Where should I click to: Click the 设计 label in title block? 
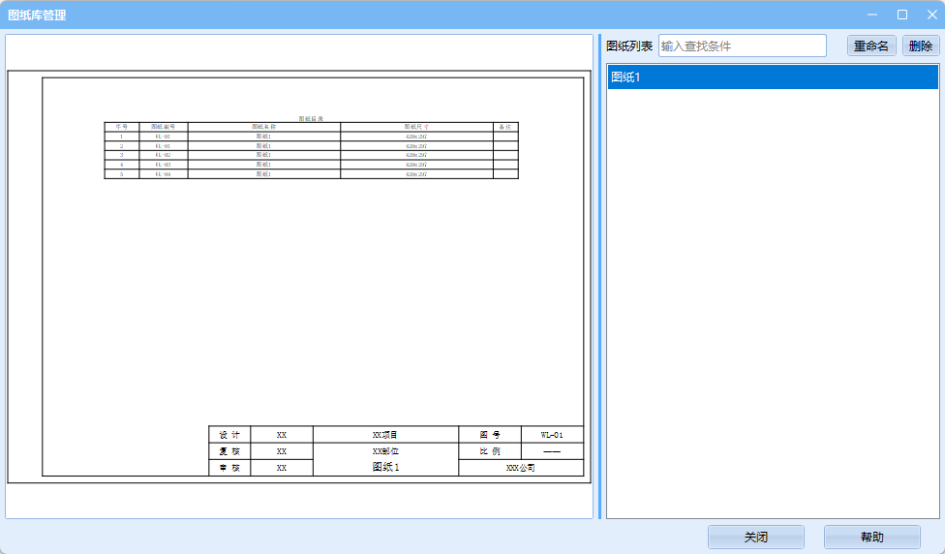(x=229, y=435)
